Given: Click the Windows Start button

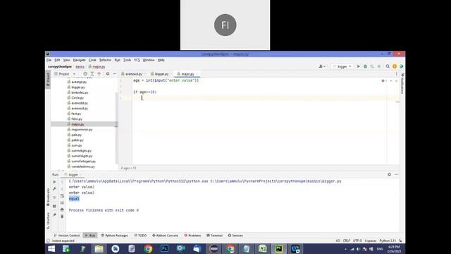Looking at the screenshot, I should 51,249.
